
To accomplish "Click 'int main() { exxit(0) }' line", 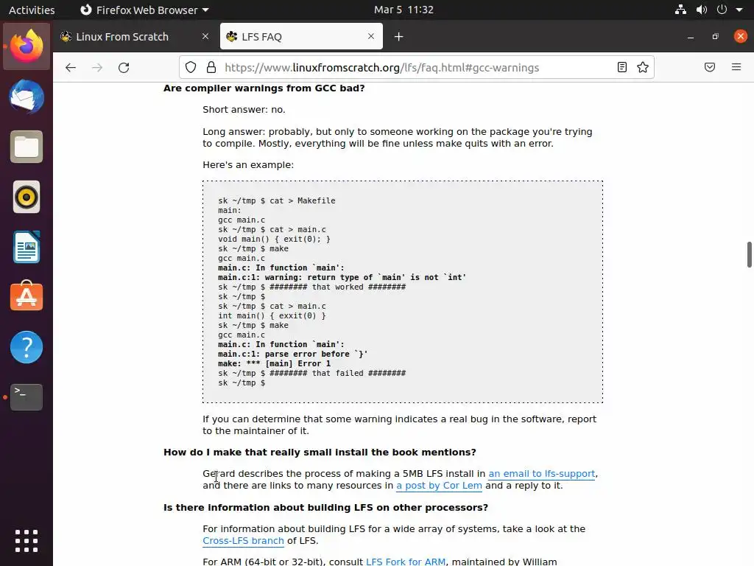I will pos(272,315).
